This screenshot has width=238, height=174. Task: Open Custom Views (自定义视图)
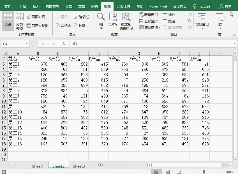click(x=38, y=25)
